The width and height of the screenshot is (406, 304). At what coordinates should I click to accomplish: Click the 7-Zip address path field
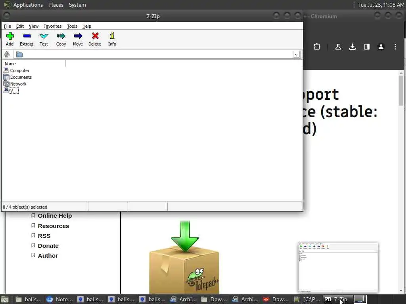(x=157, y=54)
